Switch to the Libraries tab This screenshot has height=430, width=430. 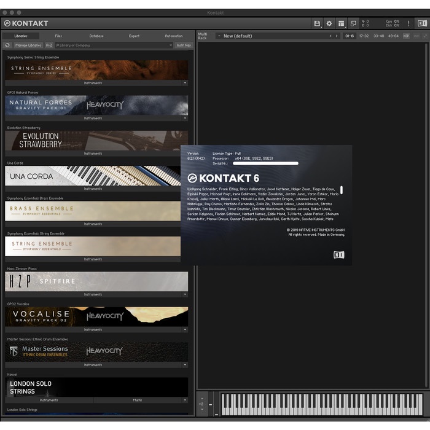21,36
